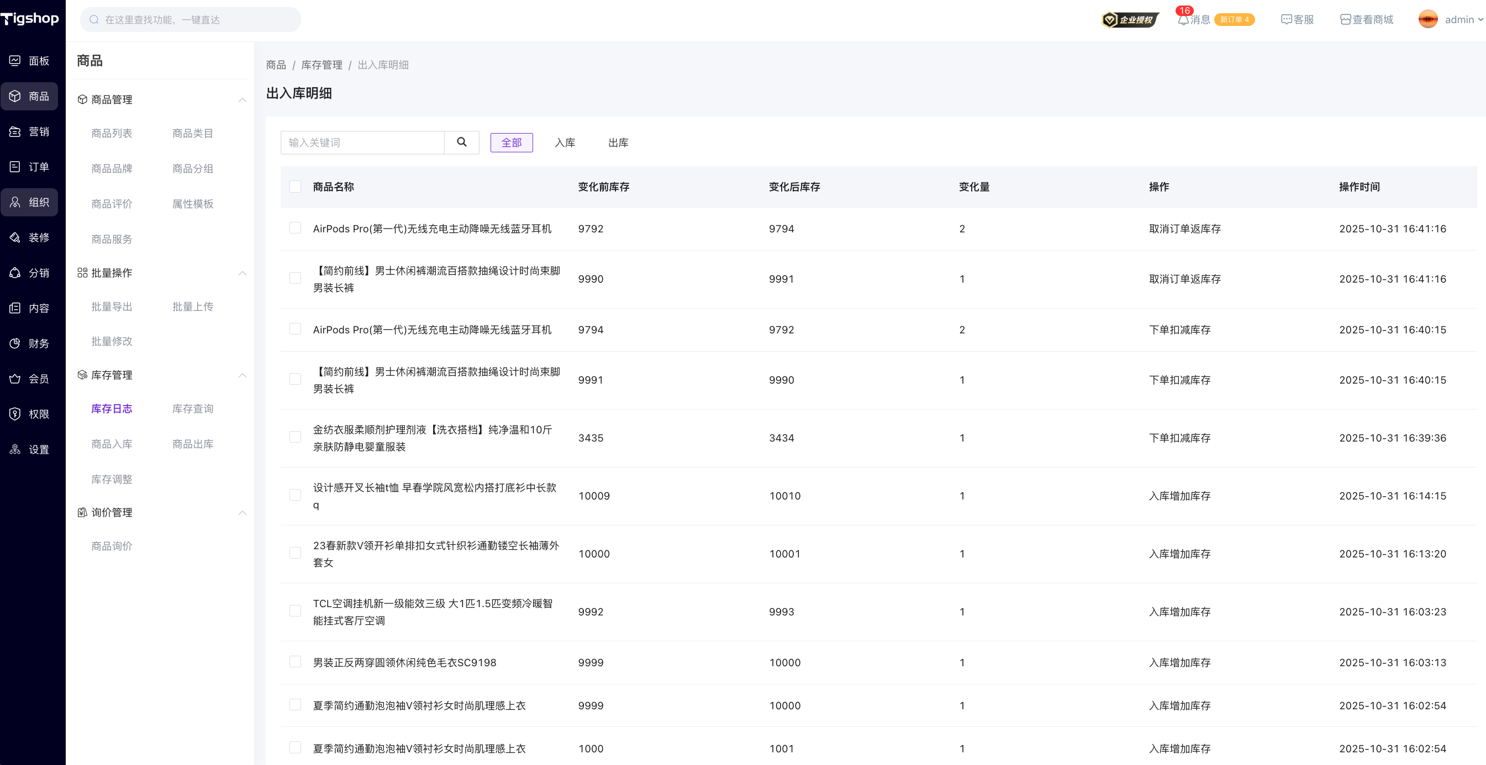Check the TCL空调挂机 row checkbox

pyautogui.click(x=296, y=611)
